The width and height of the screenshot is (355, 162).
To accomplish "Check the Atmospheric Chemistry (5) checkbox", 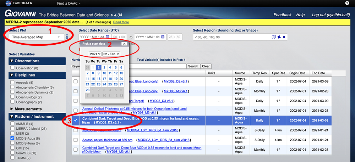I will pos(12,87).
